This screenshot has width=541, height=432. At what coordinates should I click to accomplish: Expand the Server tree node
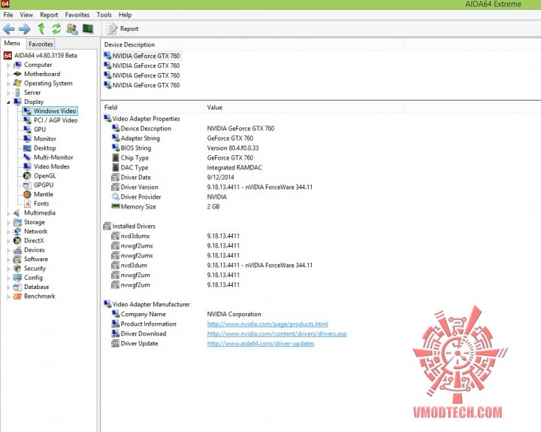[x=8, y=93]
